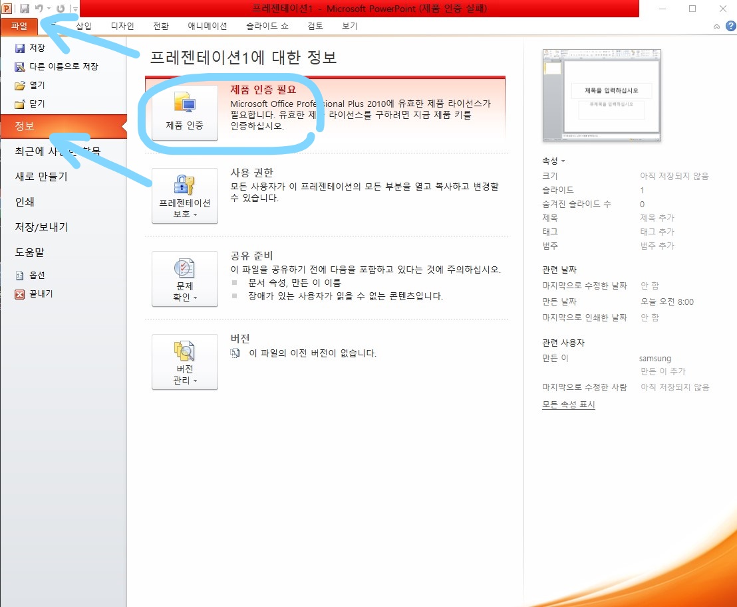737x607 pixels.
Task: Click the 프레젠테이션1에 대한 정보 title
Action: (x=243, y=57)
